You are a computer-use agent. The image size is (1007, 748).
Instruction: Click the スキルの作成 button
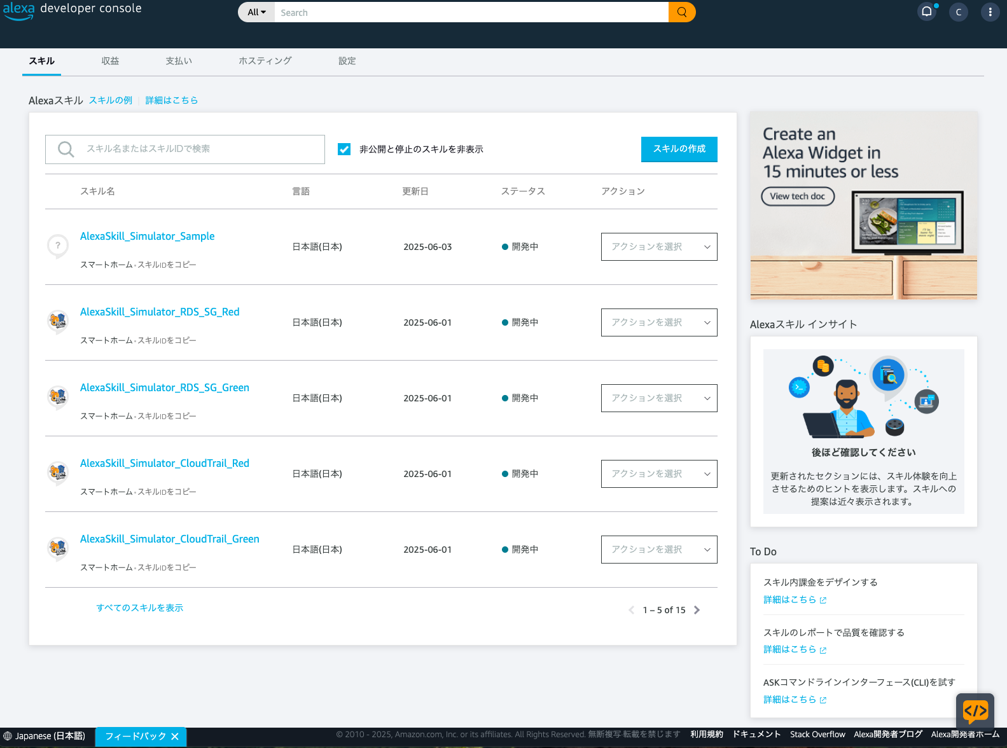(x=679, y=149)
